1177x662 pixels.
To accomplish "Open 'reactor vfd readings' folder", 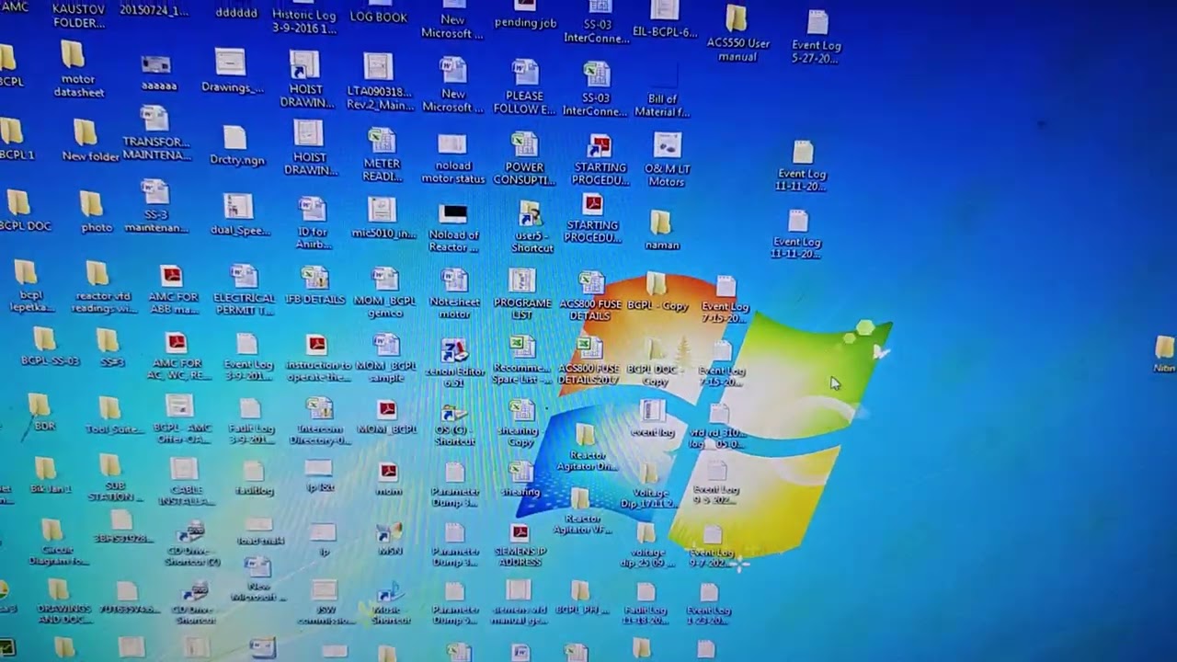I will pyautogui.click(x=103, y=287).
